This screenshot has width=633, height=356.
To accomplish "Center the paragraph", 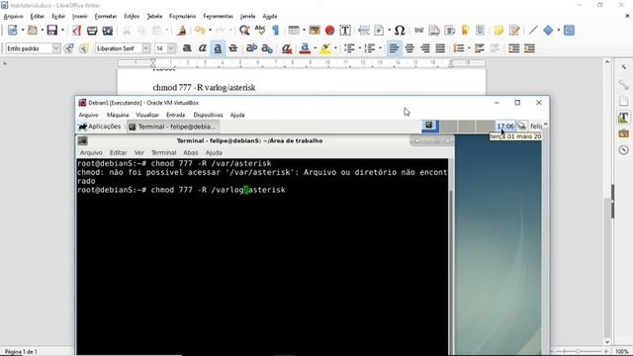I will point(409,48).
